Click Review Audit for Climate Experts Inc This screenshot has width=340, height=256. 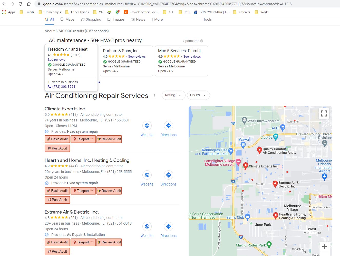point(109,139)
